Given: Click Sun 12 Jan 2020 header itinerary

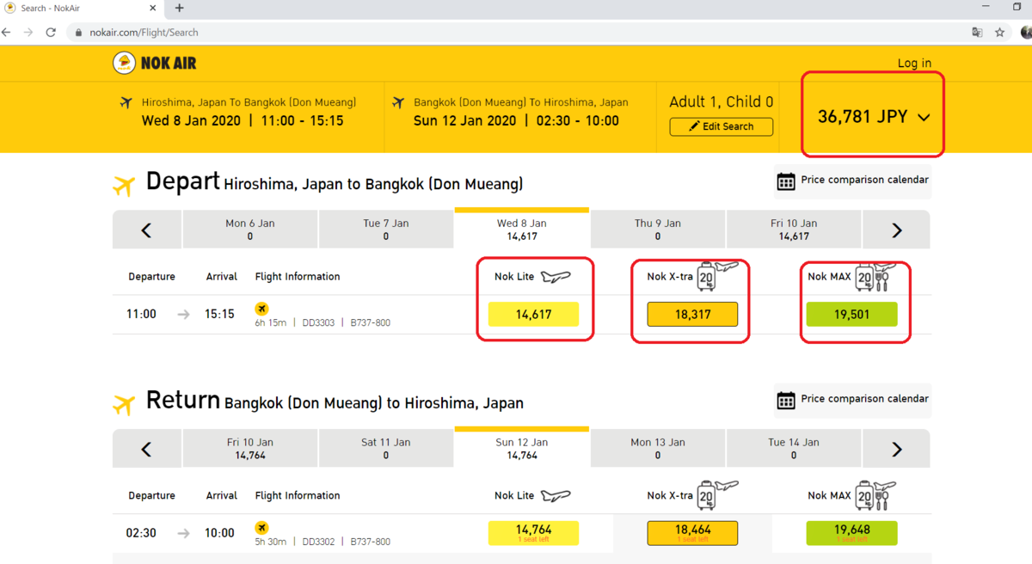Looking at the screenshot, I should [516, 120].
